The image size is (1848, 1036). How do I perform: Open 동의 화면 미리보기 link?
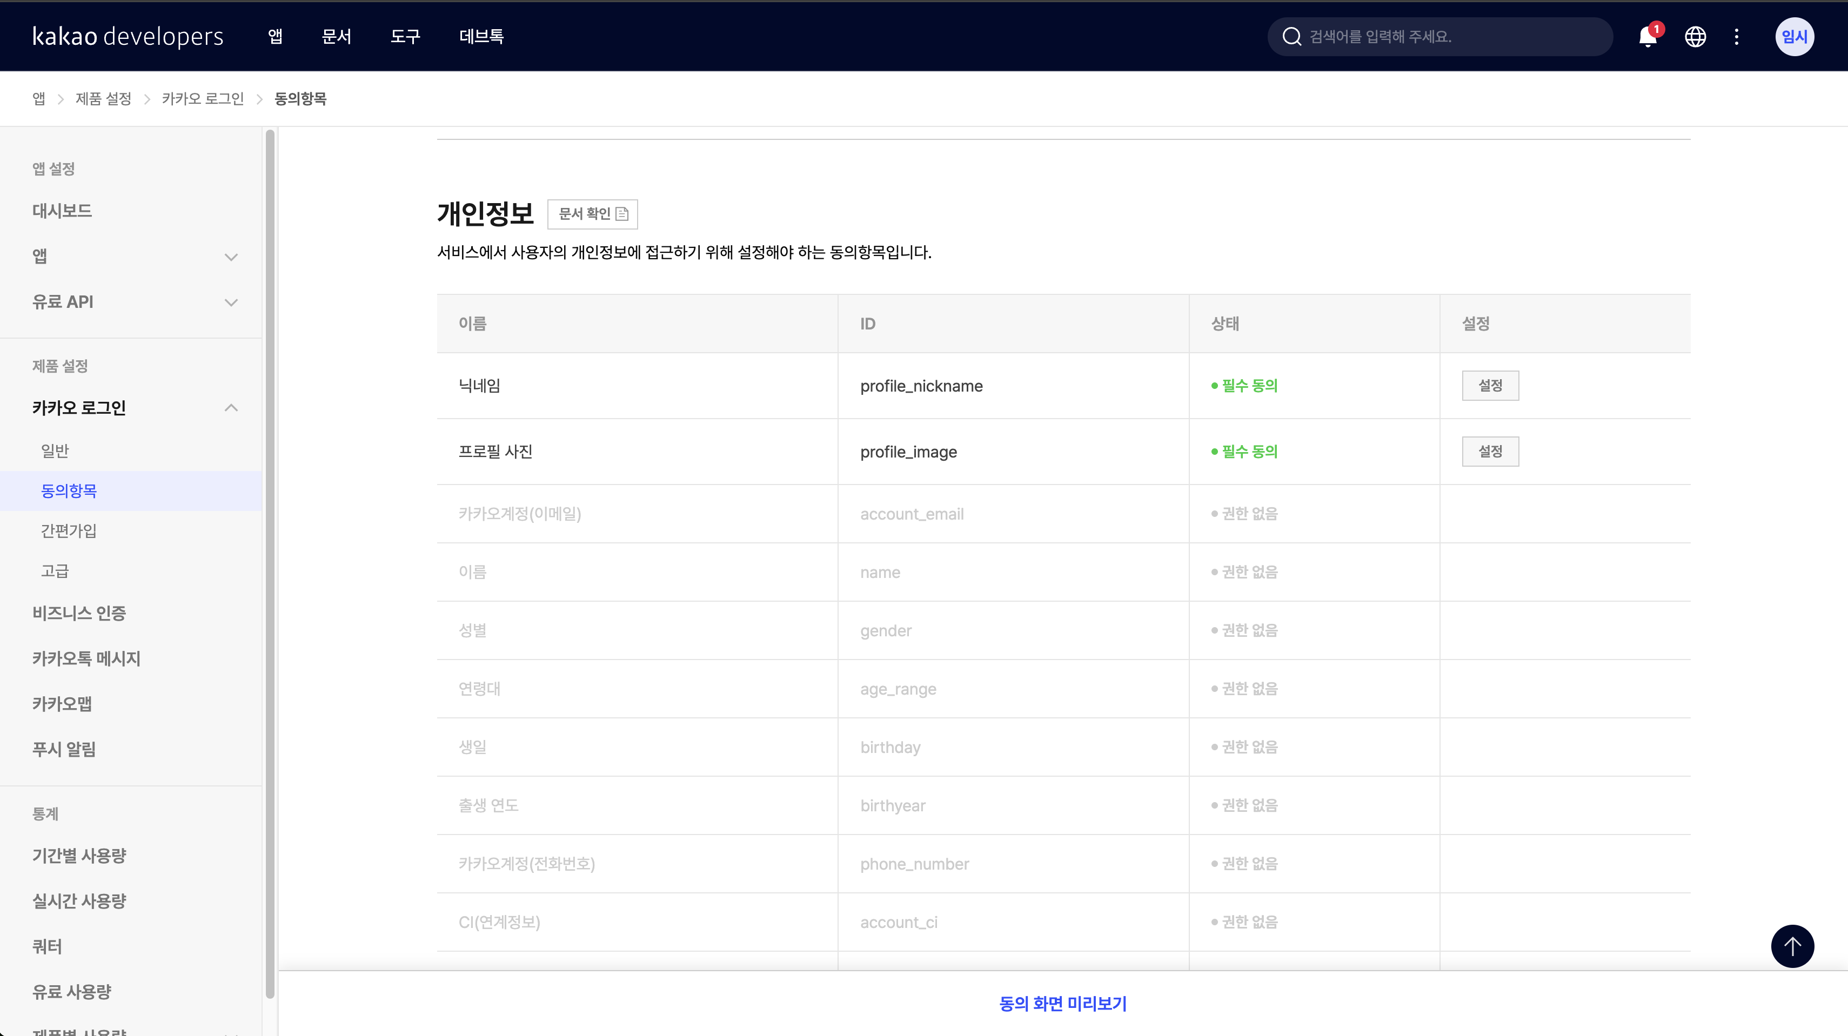[1062, 1003]
